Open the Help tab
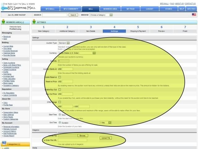This screenshot has width=198, height=149. pos(182,9)
